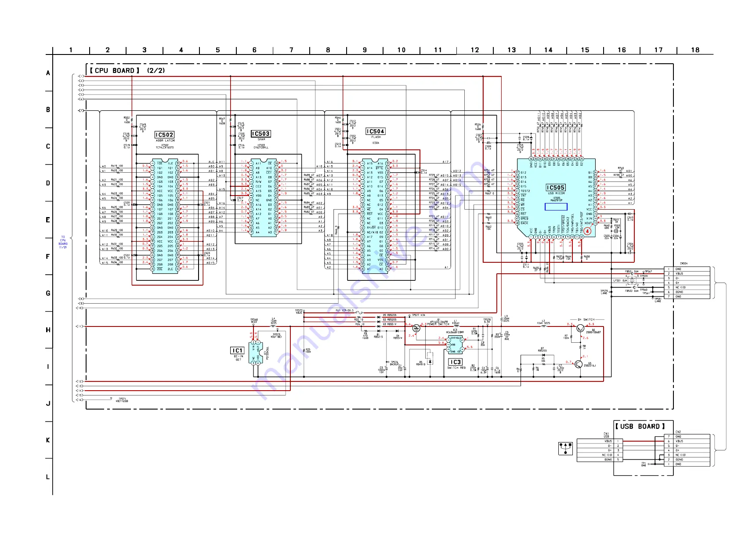Click grid column header 18

click(695, 50)
